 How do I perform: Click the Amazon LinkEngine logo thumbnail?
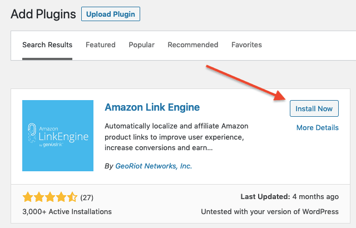click(x=58, y=136)
